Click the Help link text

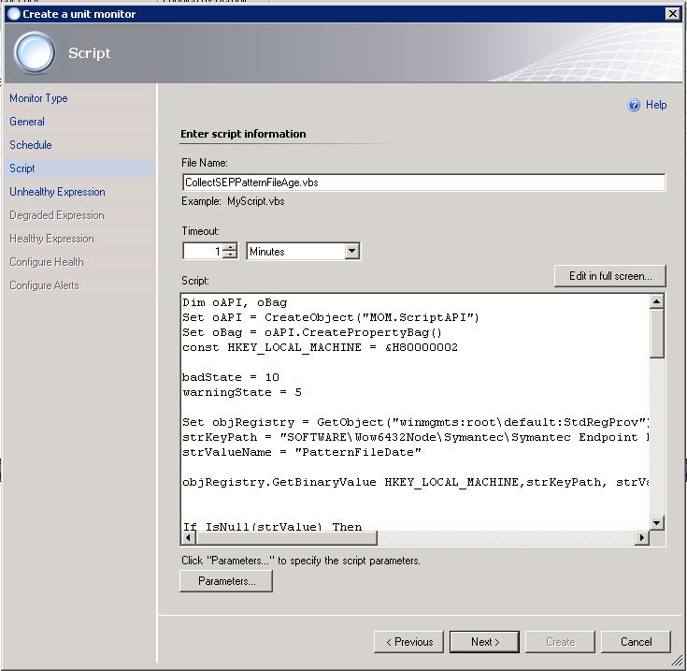coord(656,105)
